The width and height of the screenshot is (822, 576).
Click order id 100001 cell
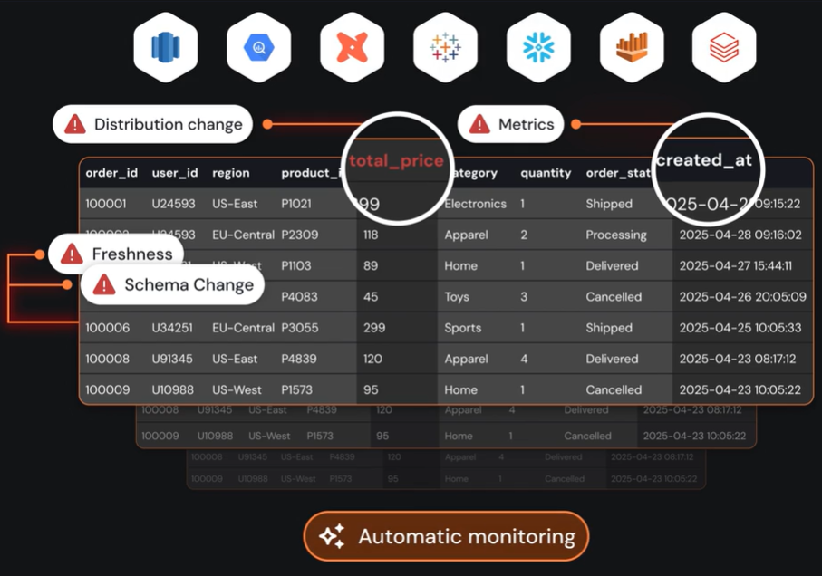tap(106, 204)
